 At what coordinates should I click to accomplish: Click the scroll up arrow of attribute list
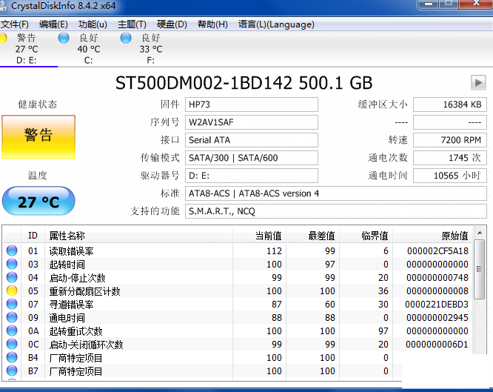(x=480, y=233)
